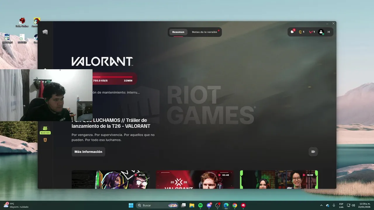This screenshot has width=374, height=210.
Task: Click the Riot Games fist logo
Action: pos(45,32)
